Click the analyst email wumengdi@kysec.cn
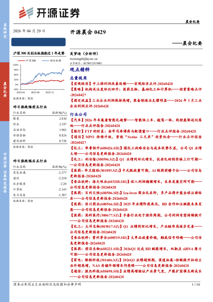Viewport: 213px width, 302px height. [83, 59]
